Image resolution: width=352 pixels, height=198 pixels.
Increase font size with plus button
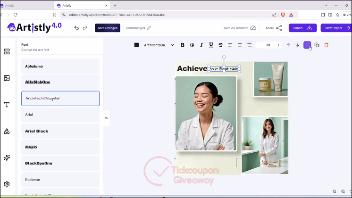pyautogui.click(x=278, y=45)
